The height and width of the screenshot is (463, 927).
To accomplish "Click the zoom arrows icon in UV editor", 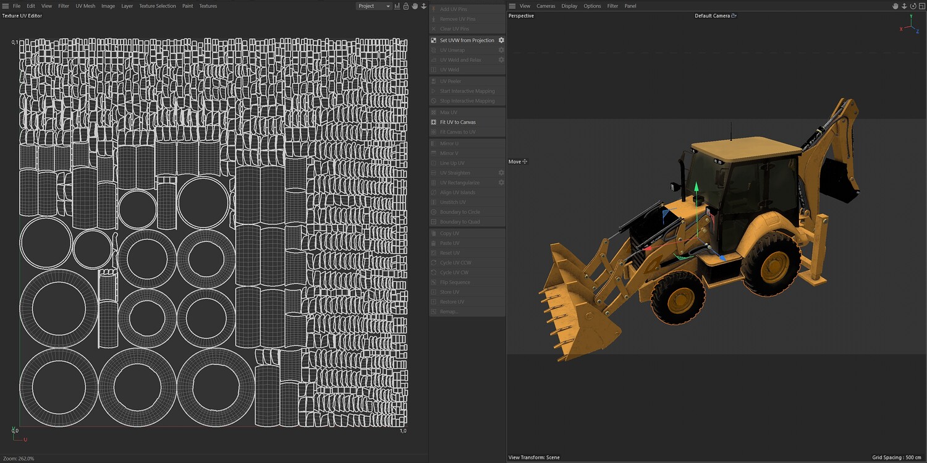I will (x=424, y=6).
